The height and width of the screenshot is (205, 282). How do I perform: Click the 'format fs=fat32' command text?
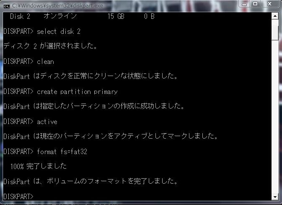tap(62, 152)
